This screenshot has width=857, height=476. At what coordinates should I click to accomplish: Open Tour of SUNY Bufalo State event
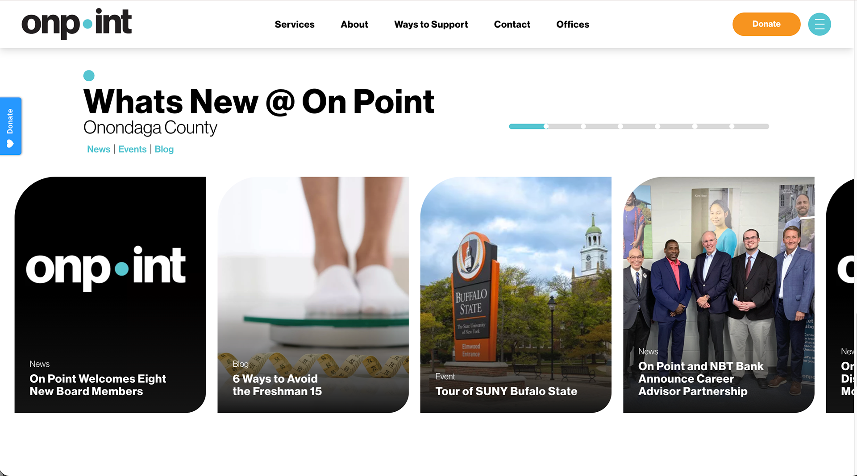[516, 294]
